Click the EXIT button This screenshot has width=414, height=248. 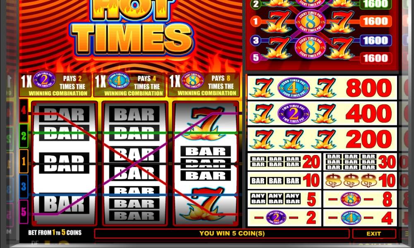click(374, 234)
